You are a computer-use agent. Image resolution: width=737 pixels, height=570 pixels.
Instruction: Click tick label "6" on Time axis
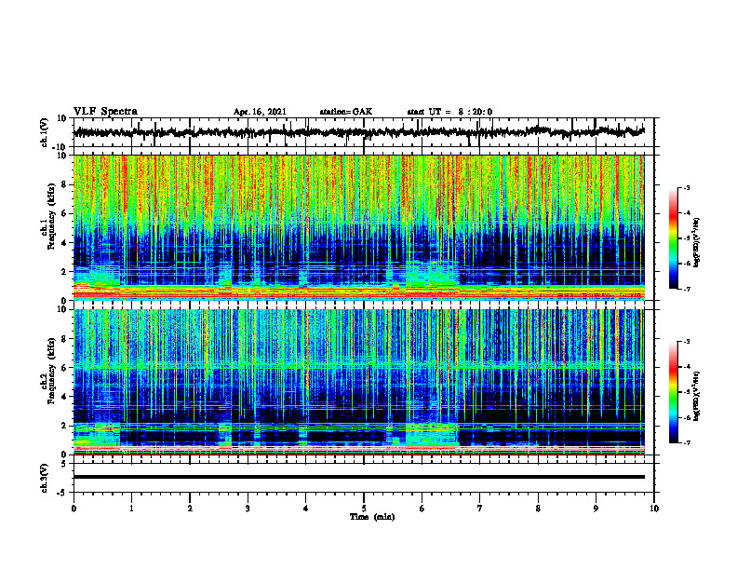click(422, 509)
